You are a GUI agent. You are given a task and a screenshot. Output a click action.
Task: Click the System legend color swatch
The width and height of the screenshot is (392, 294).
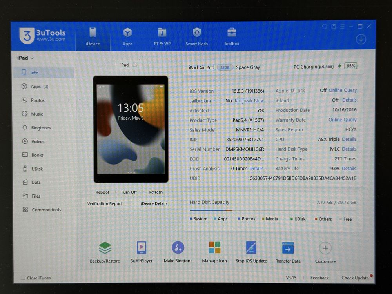(191, 219)
